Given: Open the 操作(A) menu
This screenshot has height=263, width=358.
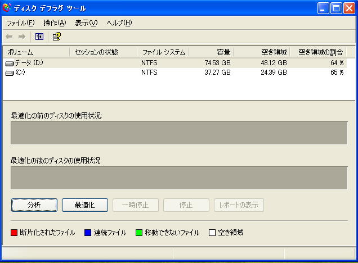Looking at the screenshot, I should tap(55, 23).
